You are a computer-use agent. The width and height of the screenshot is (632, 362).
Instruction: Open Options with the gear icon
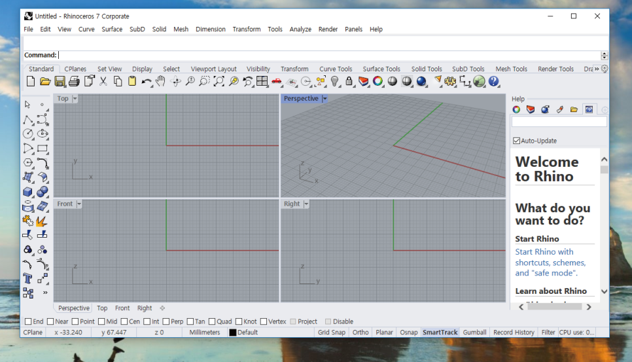450,81
